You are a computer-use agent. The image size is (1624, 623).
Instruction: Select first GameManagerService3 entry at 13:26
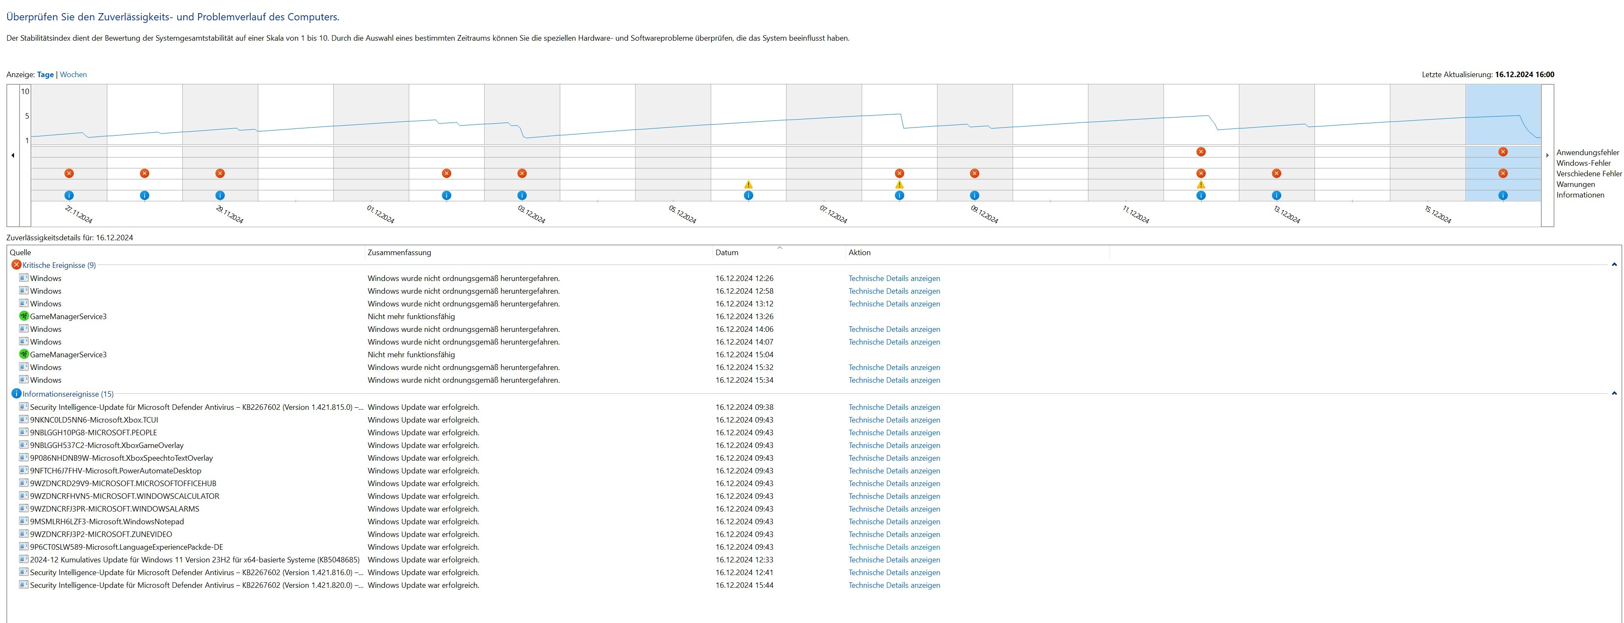68,316
